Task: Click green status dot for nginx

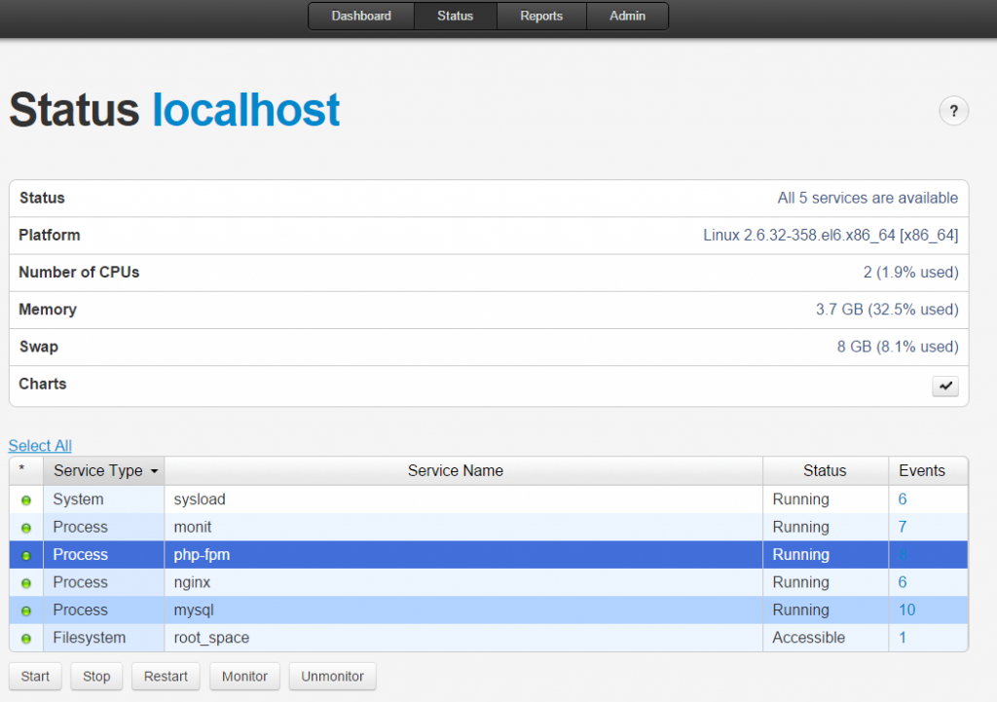Action: [x=26, y=583]
